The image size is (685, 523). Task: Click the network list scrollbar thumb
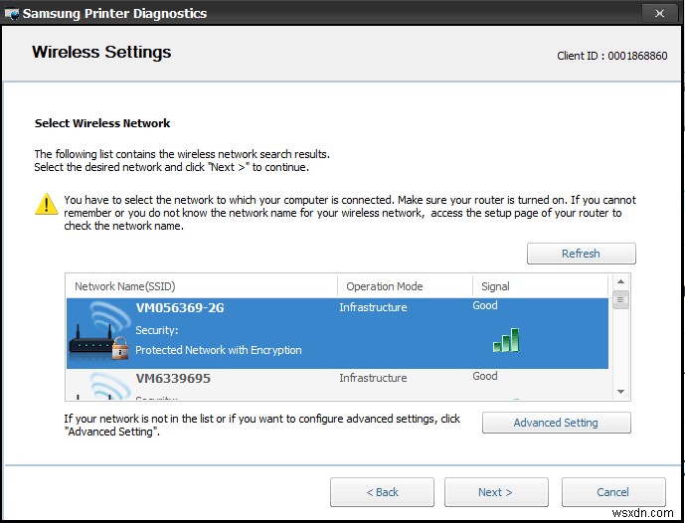click(621, 300)
